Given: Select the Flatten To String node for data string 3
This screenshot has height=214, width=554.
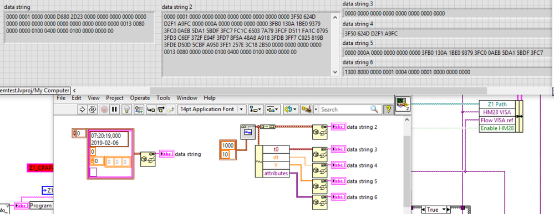Looking at the screenshot, I should click(x=320, y=154).
